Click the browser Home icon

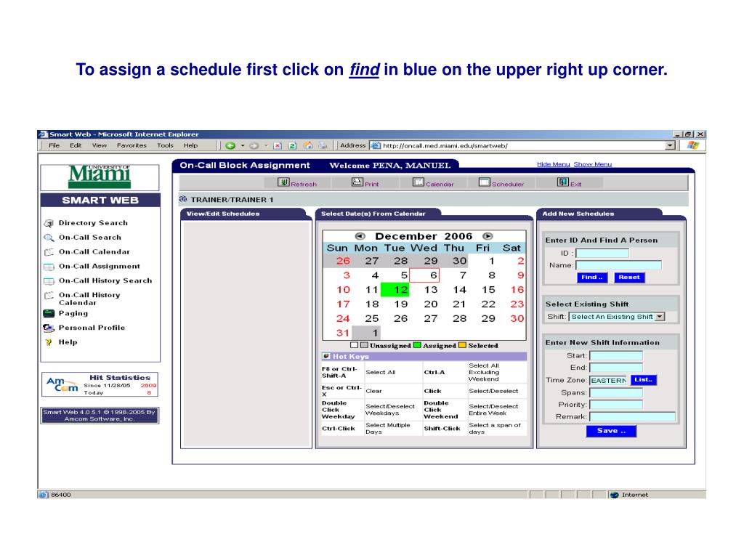308,145
